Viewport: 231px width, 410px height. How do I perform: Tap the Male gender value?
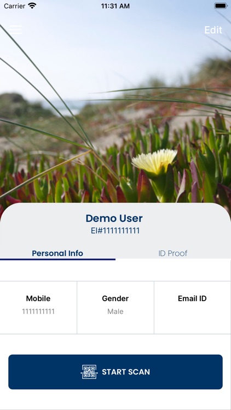tap(116, 312)
